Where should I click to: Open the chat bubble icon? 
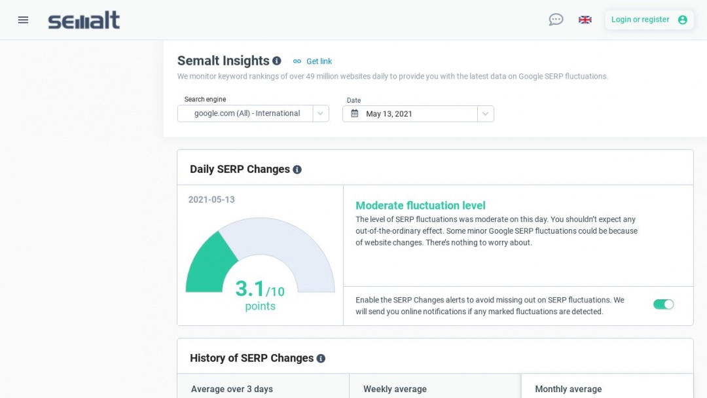(556, 20)
